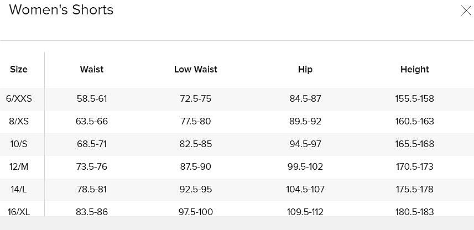Viewport: 474px width, 230px height.
Task: Click low waist value 77.5-80
Action: tap(196, 121)
